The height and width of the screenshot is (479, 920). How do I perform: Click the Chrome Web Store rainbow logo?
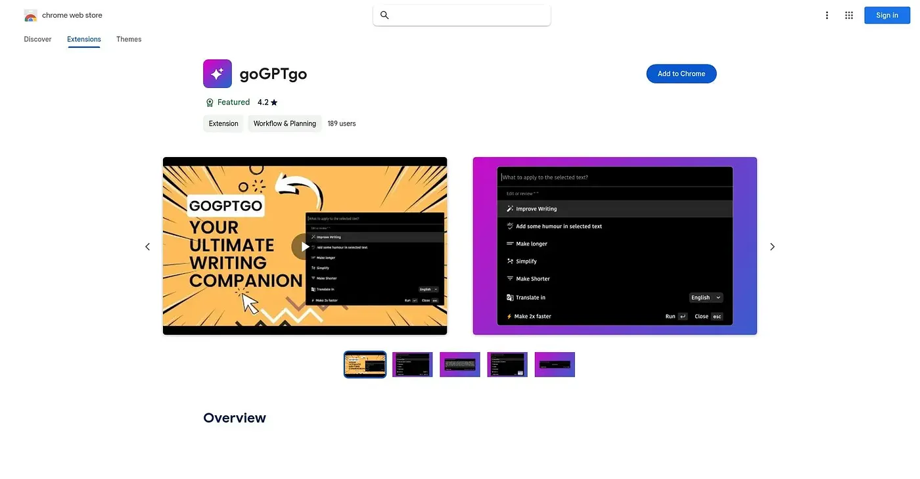[x=30, y=16]
